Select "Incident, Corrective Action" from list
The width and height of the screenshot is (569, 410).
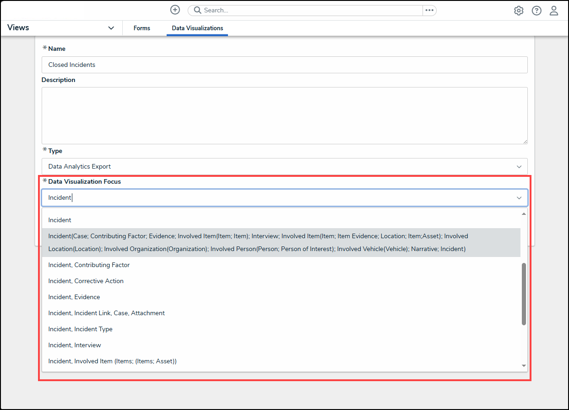pos(86,281)
